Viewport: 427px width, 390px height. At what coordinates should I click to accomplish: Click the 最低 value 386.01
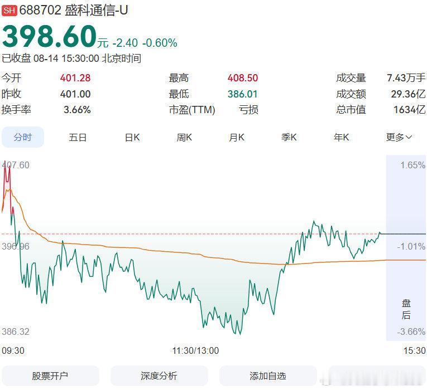coord(243,94)
